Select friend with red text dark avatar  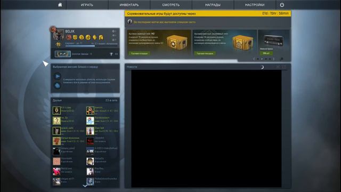pos(90,141)
